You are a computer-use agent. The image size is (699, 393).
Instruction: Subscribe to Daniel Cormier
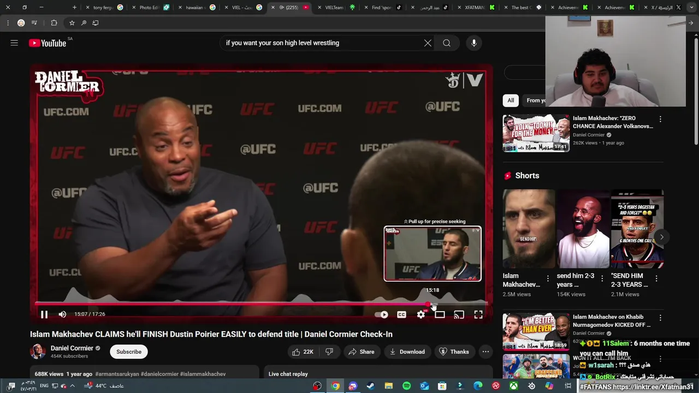tap(129, 352)
